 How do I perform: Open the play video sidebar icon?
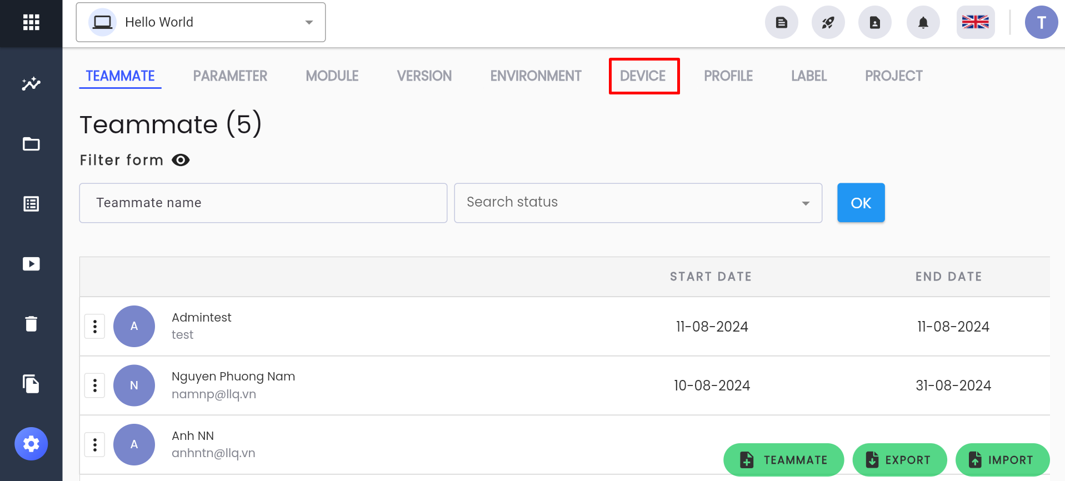tap(31, 264)
